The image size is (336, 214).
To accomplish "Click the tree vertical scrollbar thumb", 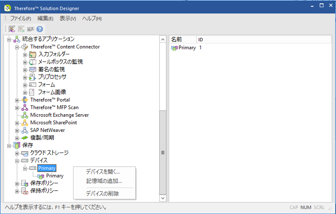I will click(163, 152).
